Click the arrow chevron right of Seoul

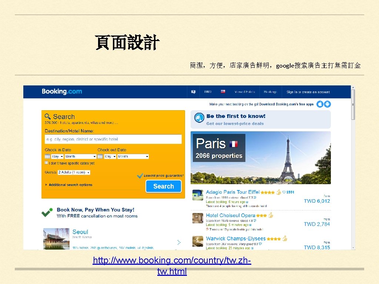pos(179,242)
